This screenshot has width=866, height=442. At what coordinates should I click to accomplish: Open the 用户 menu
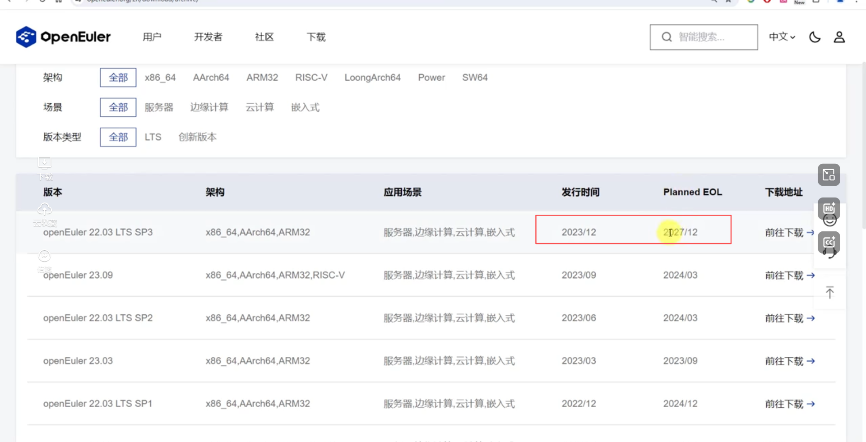pyautogui.click(x=152, y=37)
